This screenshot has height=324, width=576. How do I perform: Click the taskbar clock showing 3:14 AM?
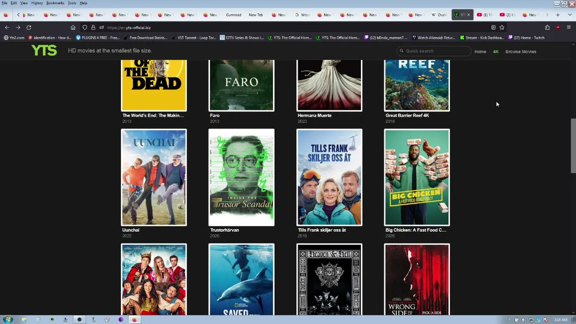click(561, 320)
